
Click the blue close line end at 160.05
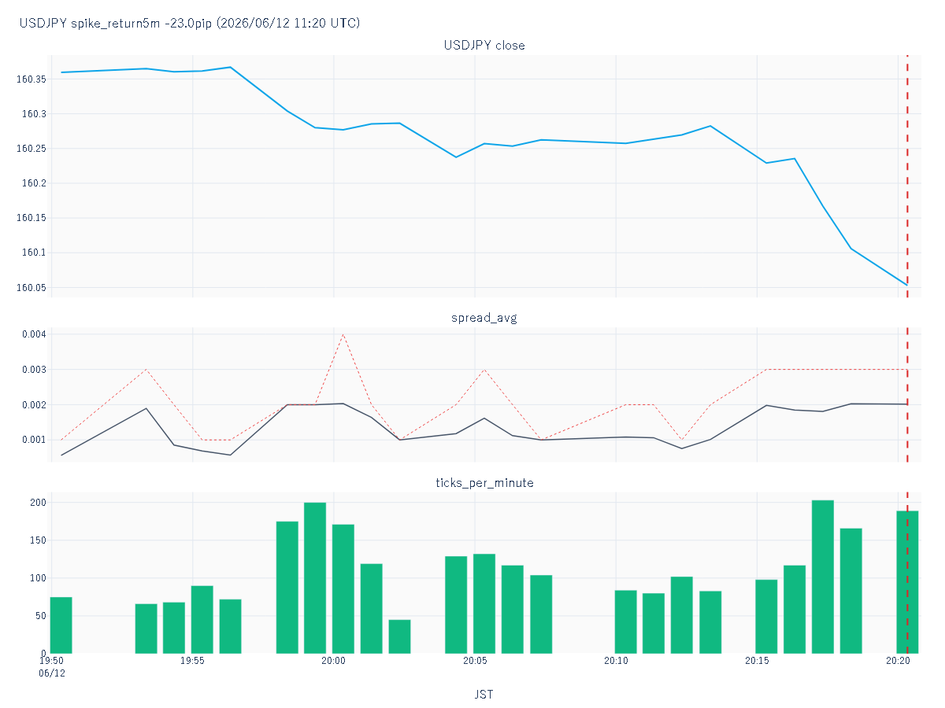click(x=907, y=285)
